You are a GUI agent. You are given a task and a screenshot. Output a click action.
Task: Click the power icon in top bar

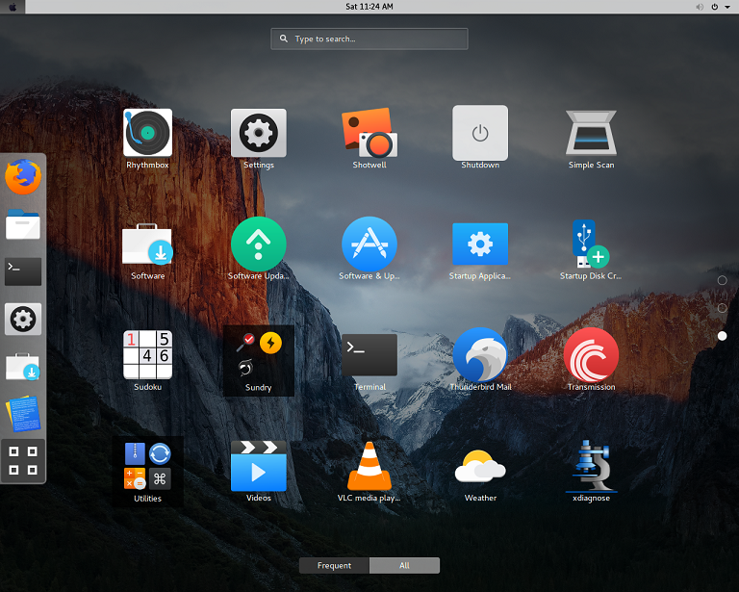tap(715, 7)
